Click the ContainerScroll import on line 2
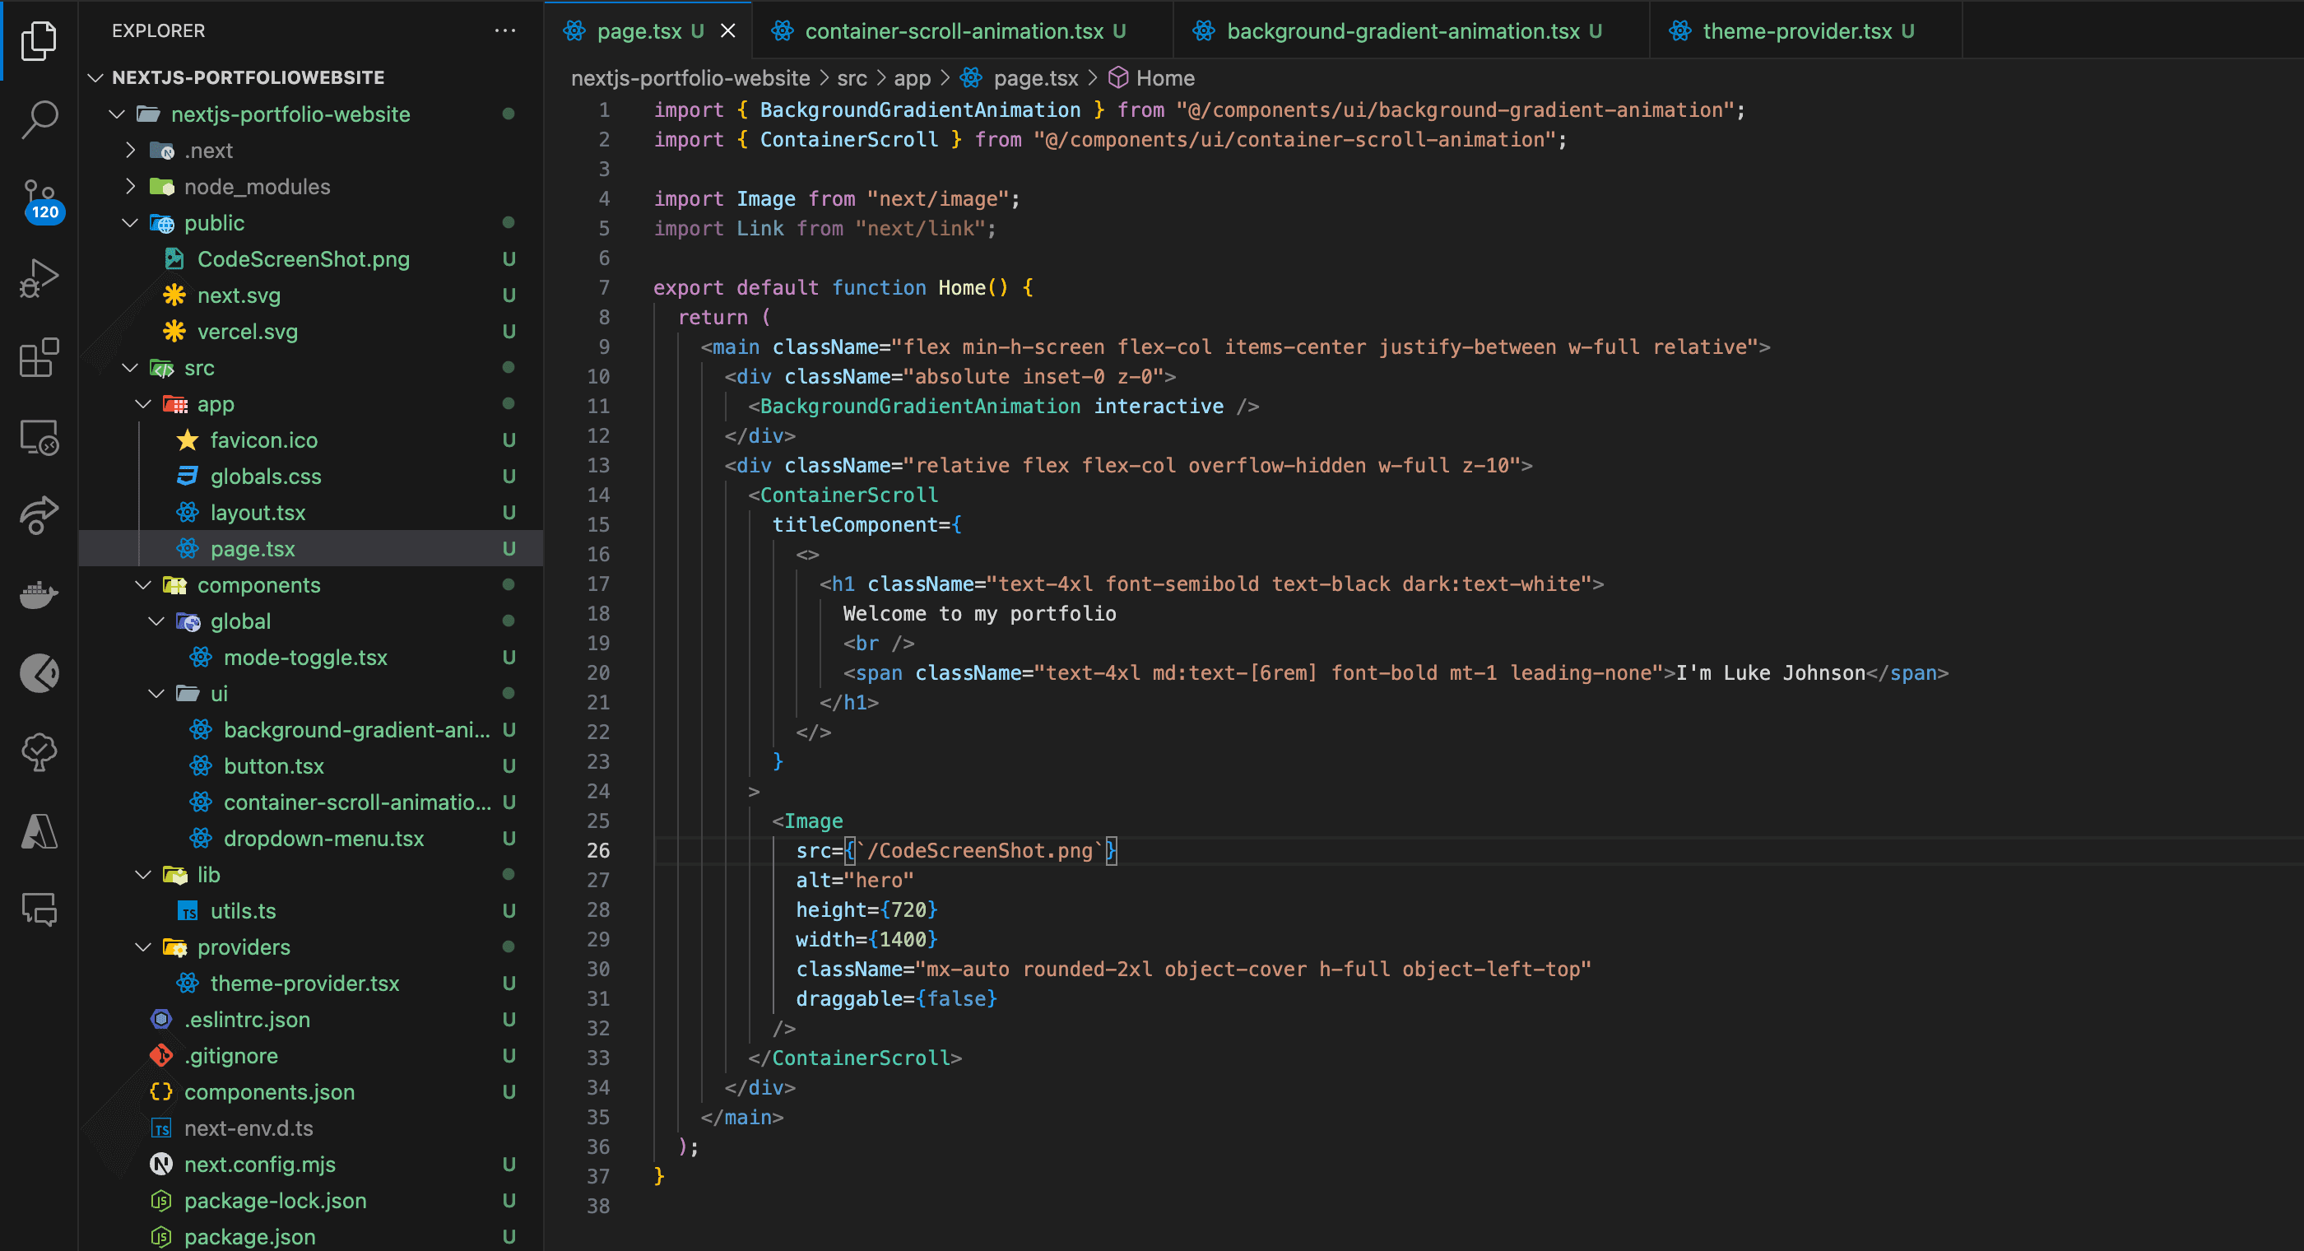The width and height of the screenshot is (2304, 1251). pos(849,140)
